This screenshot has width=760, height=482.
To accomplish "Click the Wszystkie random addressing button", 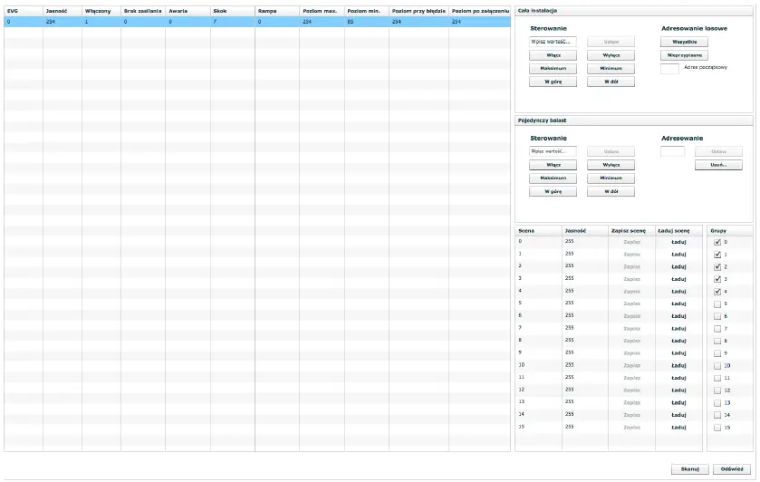I will (x=684, y=42).
